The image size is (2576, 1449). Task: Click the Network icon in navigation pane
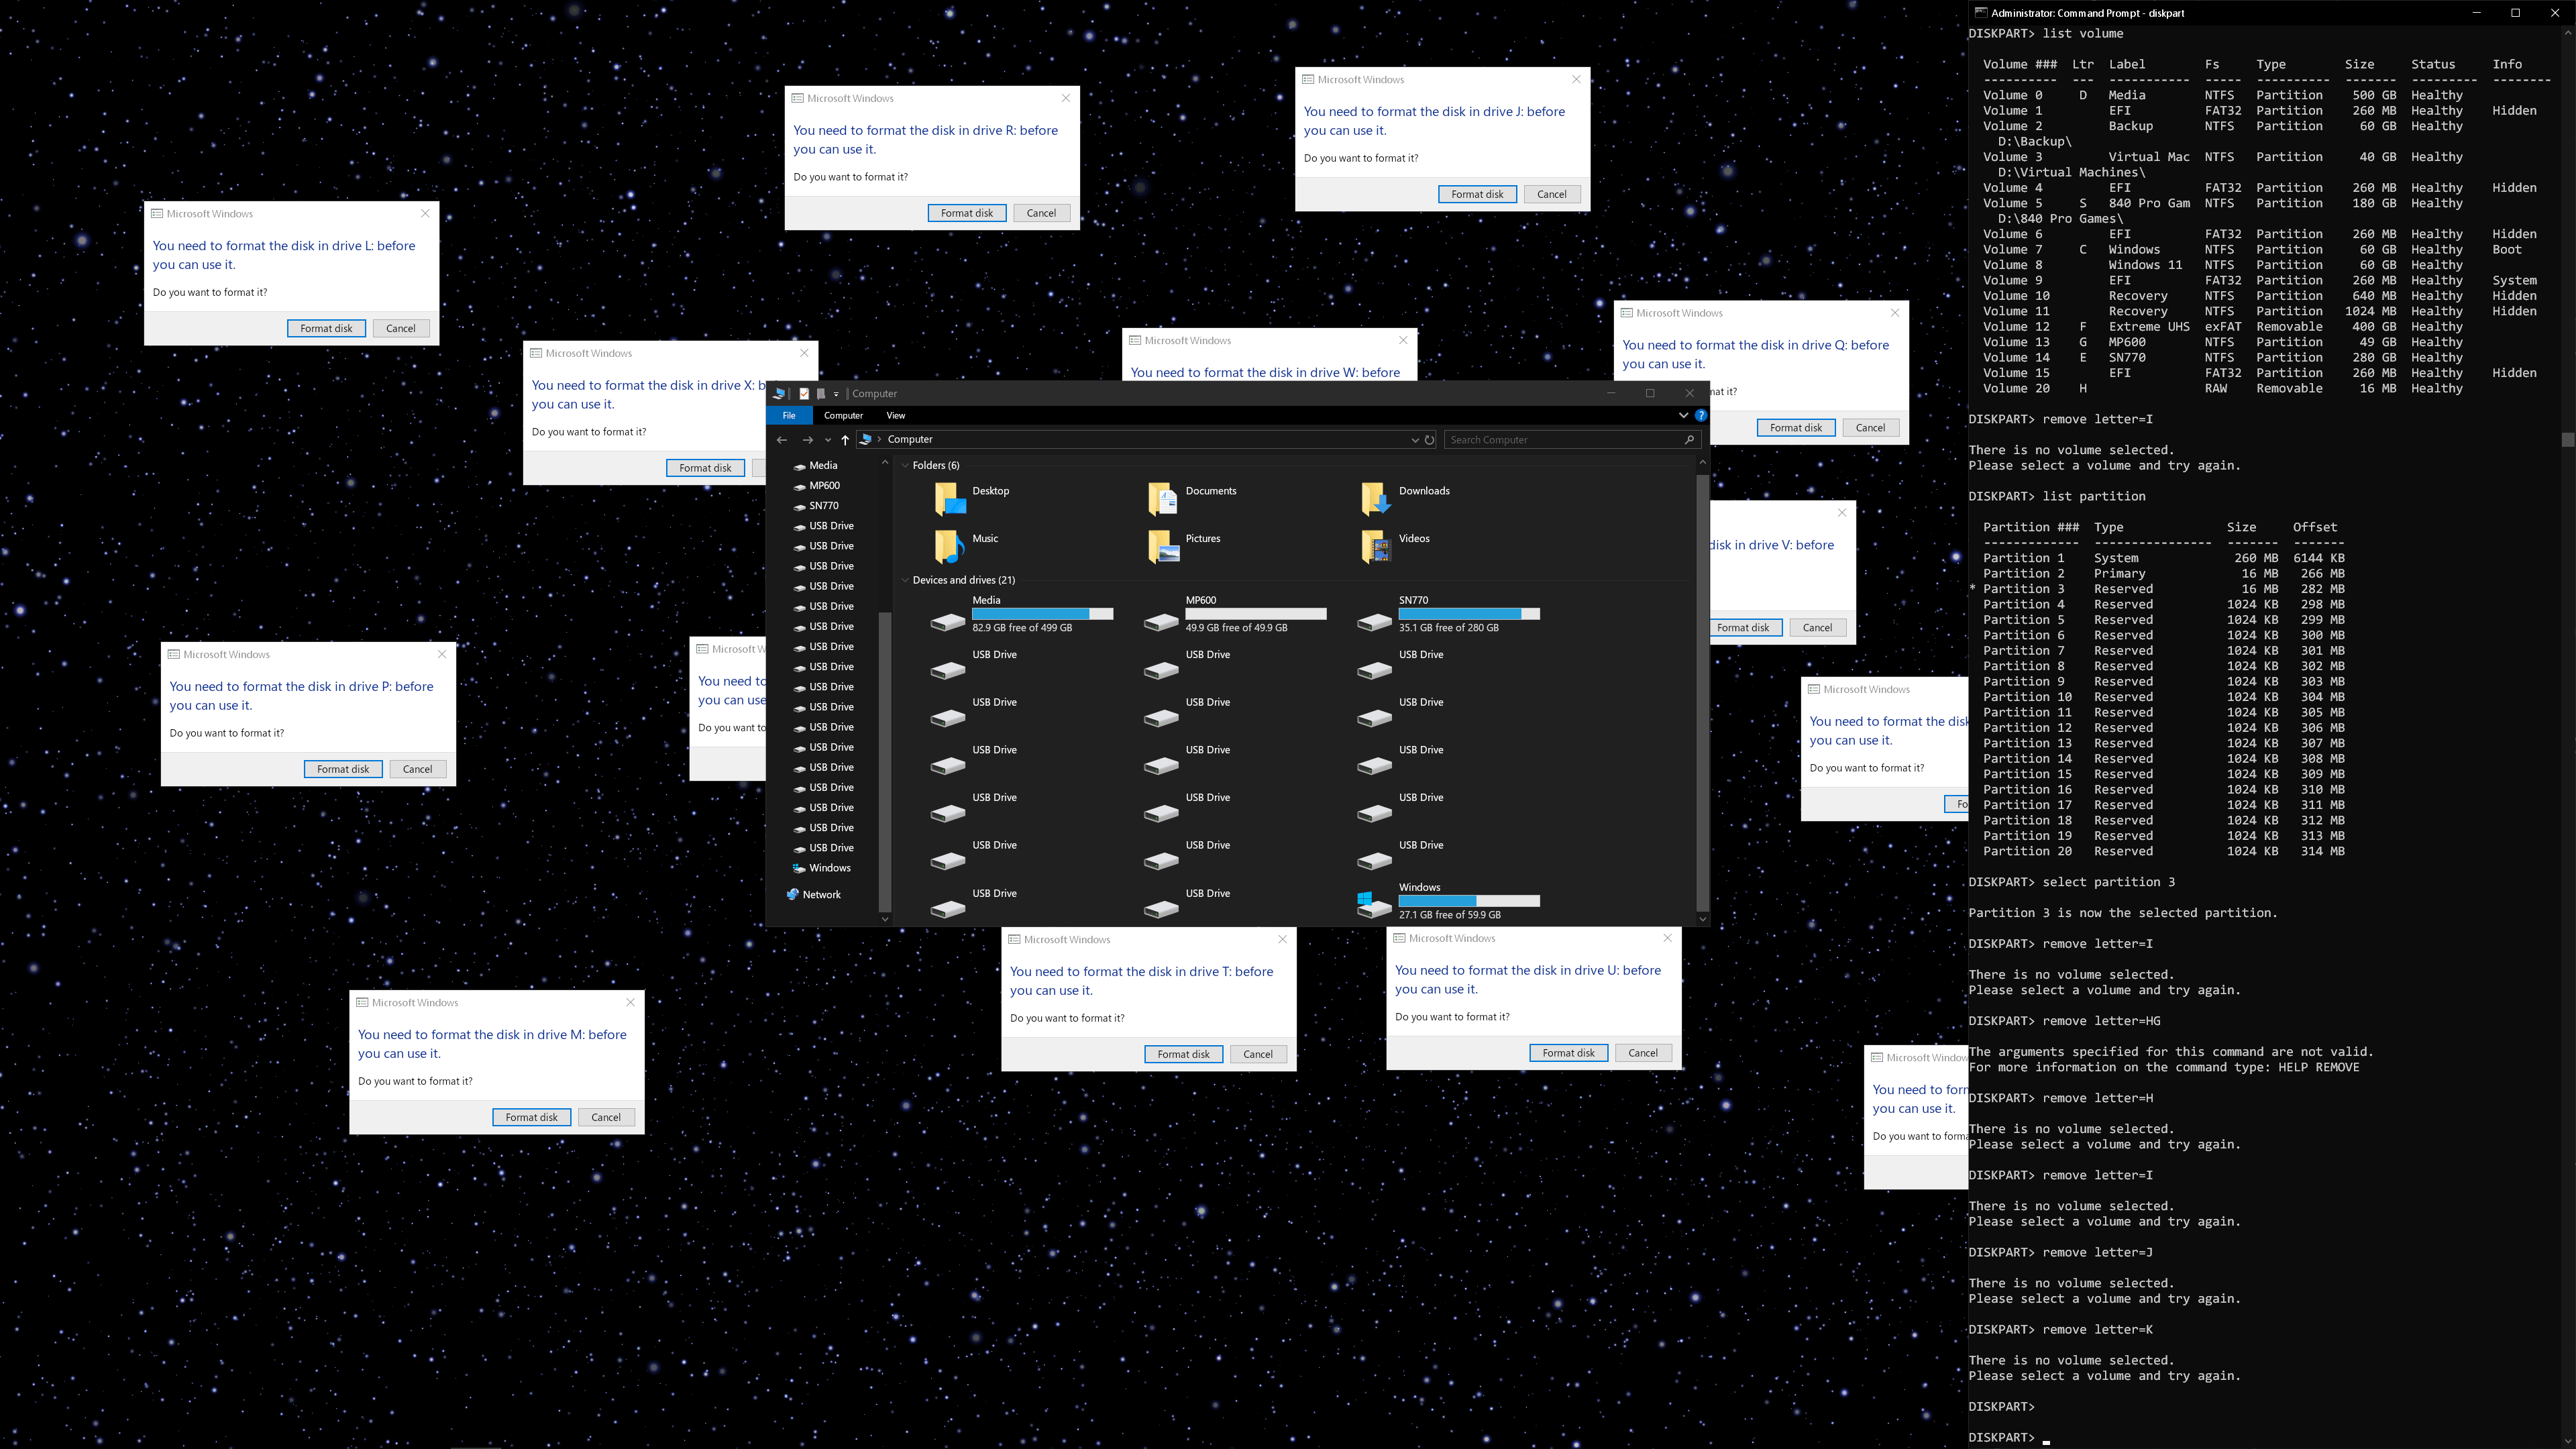point(793,895)
